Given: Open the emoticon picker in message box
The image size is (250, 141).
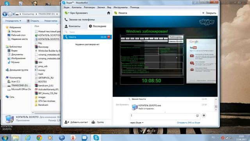Looking at the screenshot, I should pos(197,116).
